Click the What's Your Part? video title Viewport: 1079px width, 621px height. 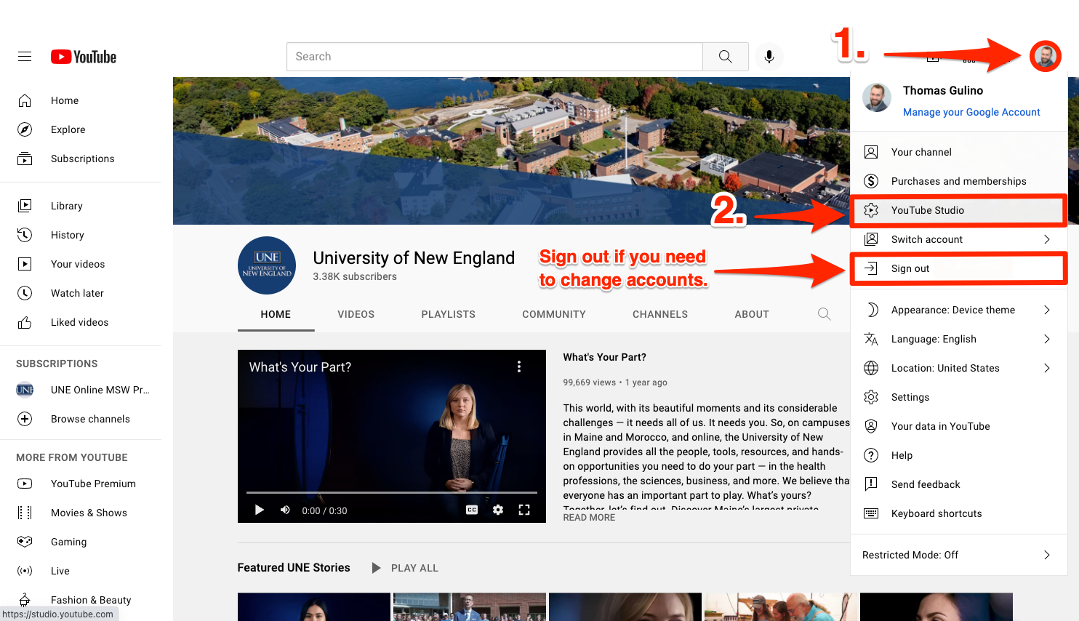604,357
